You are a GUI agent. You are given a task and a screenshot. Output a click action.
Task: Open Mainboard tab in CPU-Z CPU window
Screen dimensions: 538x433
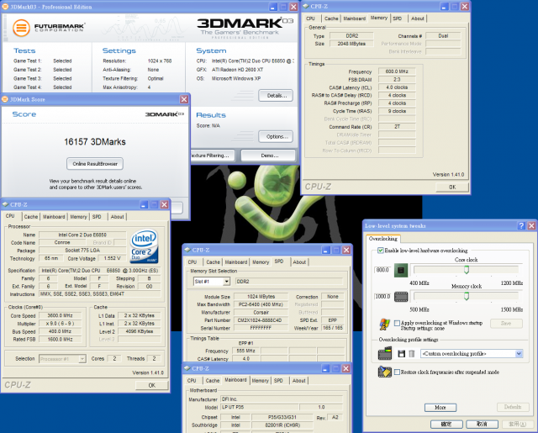[x=54, y=217]
